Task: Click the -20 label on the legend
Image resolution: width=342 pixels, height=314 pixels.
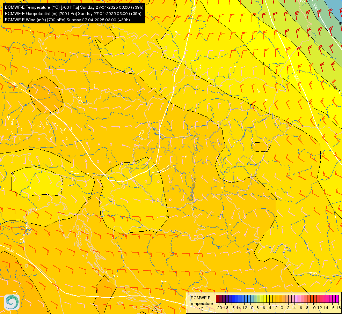Action: point(219,308)
